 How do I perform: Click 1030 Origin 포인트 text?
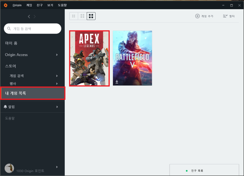[30, 171]
